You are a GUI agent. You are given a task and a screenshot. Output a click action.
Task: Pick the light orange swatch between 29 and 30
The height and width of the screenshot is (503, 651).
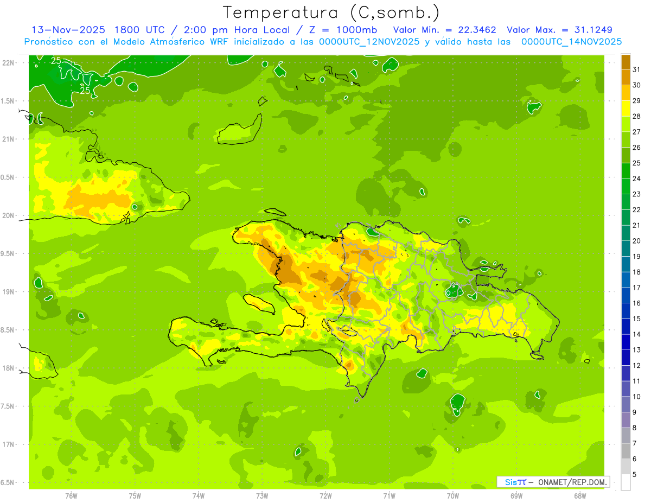(626, 93)
